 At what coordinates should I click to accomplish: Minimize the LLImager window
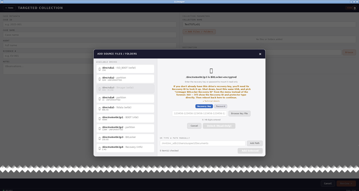click(x=351, y=2)
